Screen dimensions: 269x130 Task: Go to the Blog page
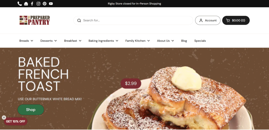[184, 41]
